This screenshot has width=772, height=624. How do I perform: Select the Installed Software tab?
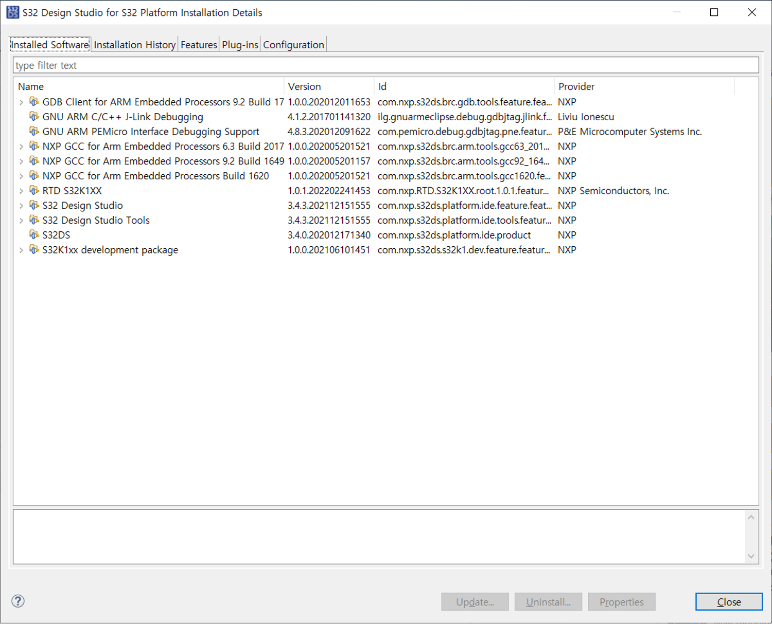pos(50,45)
